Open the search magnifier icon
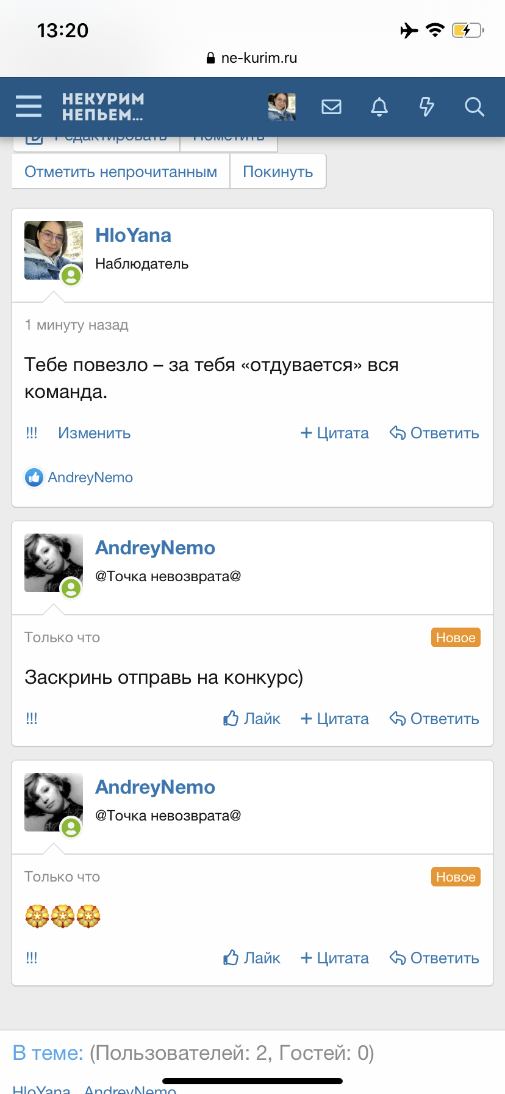The image size is (505, 1094). pos(474,107)
